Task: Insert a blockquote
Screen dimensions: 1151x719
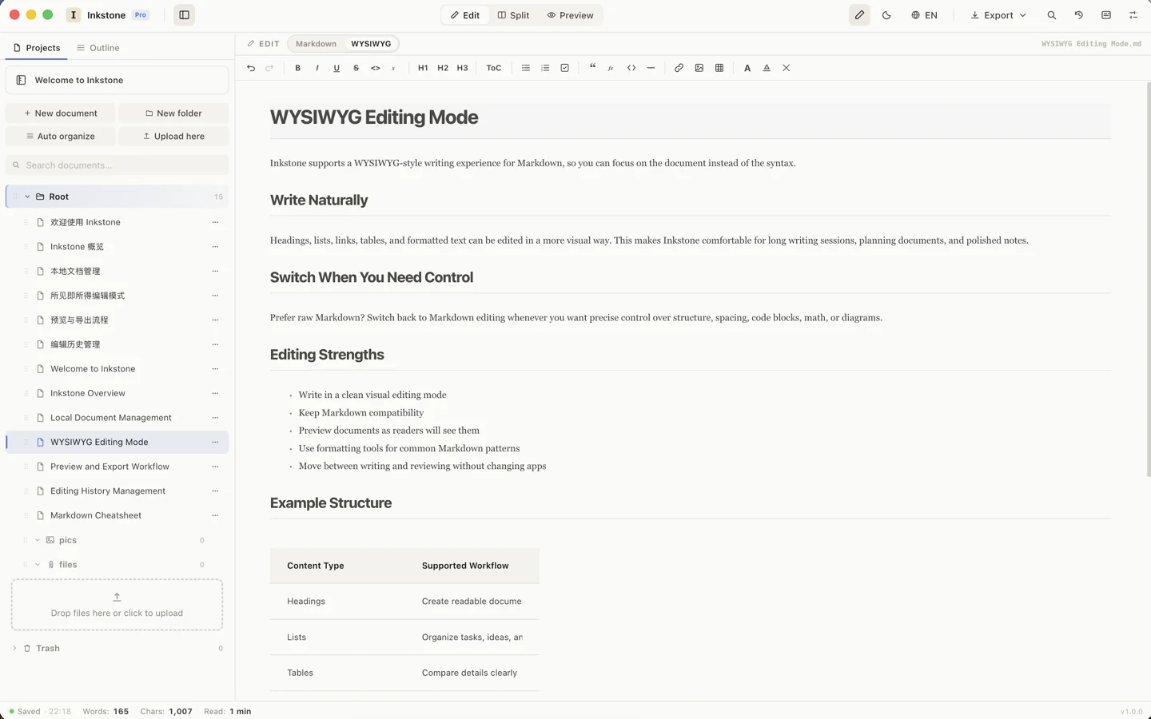Action: (x=592, y=68)
